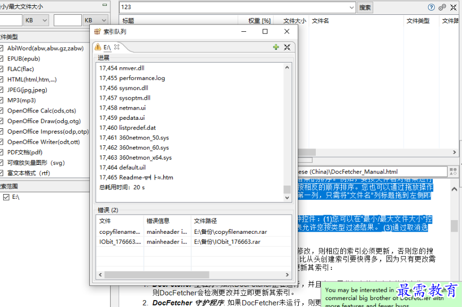Sort results by 标题 column
This screenshot has height=307, width=462.
(x=180, y=21)
